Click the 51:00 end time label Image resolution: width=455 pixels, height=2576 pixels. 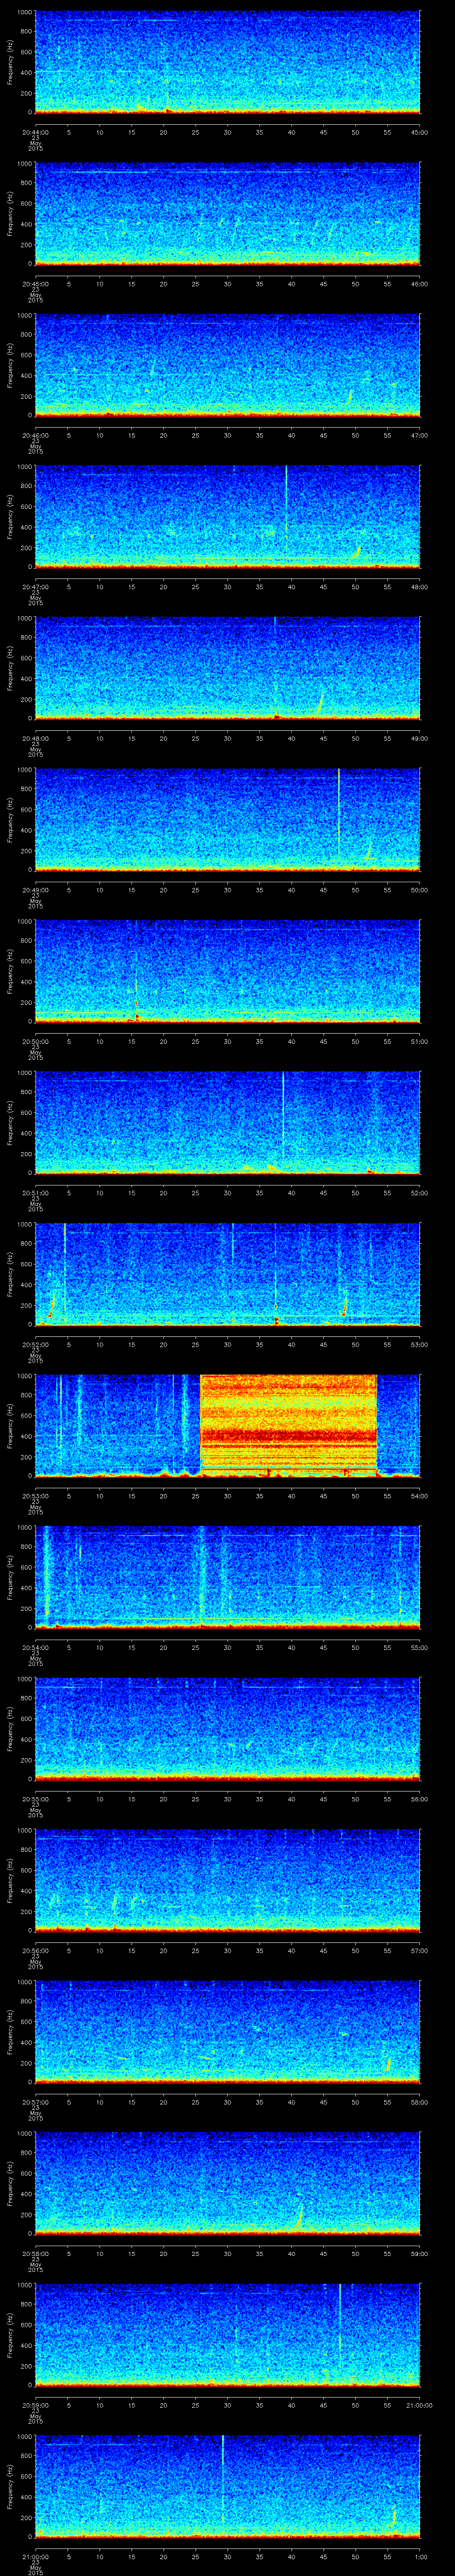(420, 1041)
